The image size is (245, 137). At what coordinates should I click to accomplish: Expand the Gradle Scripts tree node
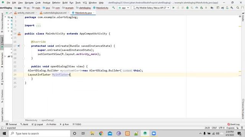click(x=5, y=56)
